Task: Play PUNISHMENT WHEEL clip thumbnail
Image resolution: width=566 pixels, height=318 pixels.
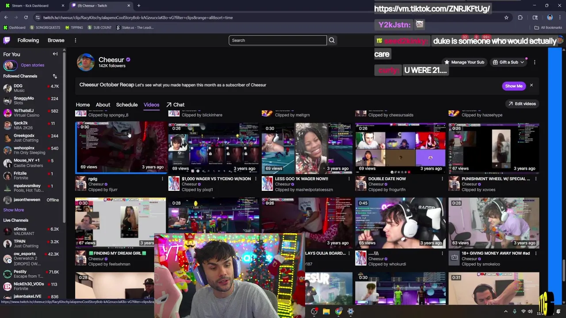Action: pos(494,149)
